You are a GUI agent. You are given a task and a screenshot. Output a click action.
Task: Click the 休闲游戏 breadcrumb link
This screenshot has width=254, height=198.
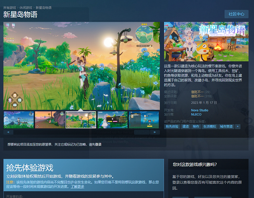26,8
